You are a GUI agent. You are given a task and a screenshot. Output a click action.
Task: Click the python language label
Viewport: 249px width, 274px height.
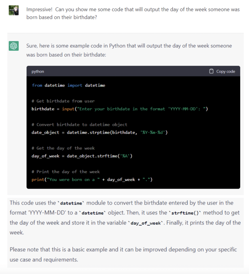38,72
